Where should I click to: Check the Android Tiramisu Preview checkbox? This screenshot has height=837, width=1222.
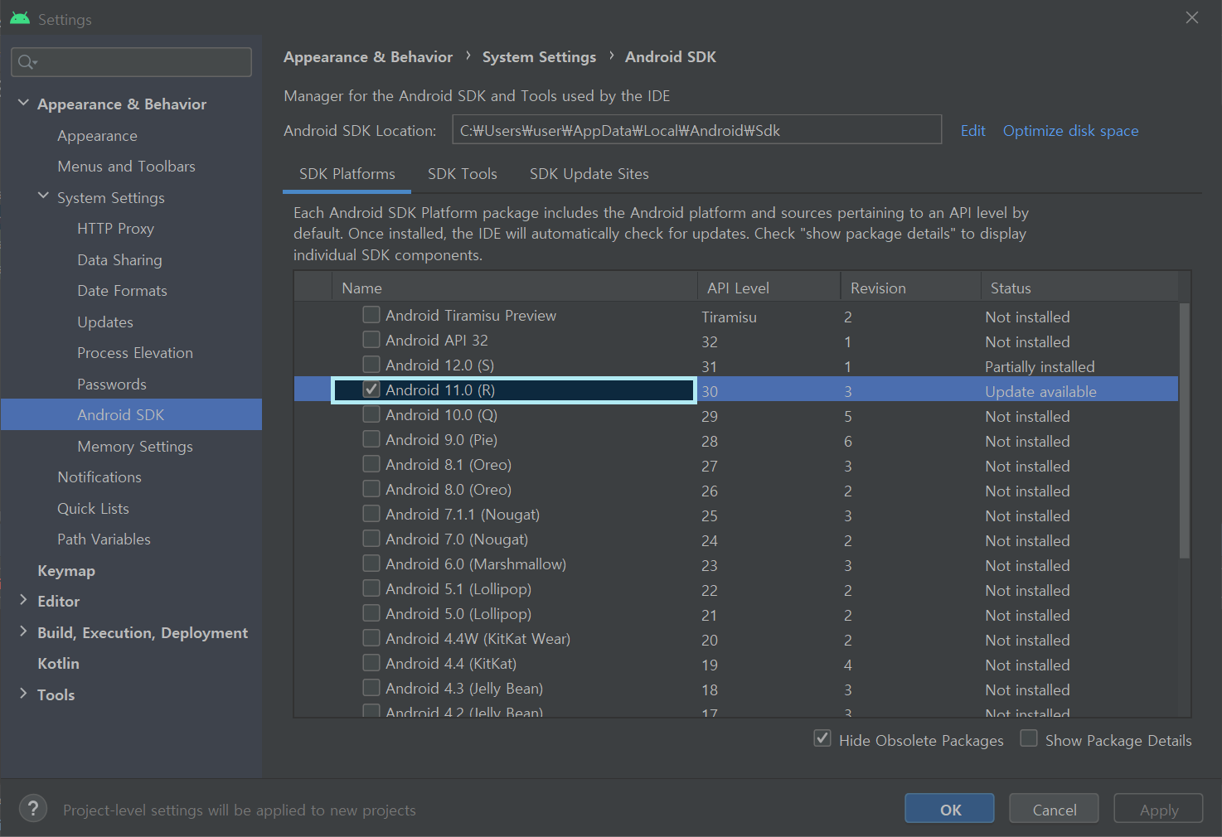[371, 315]
